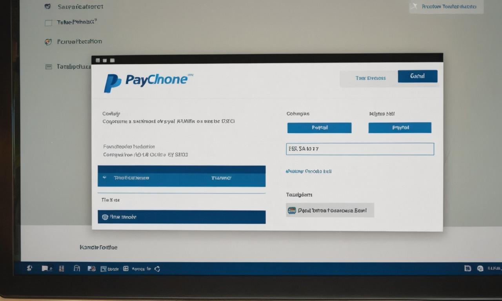Click the blue Cuvnal button in the dialog

click(417, 76)
